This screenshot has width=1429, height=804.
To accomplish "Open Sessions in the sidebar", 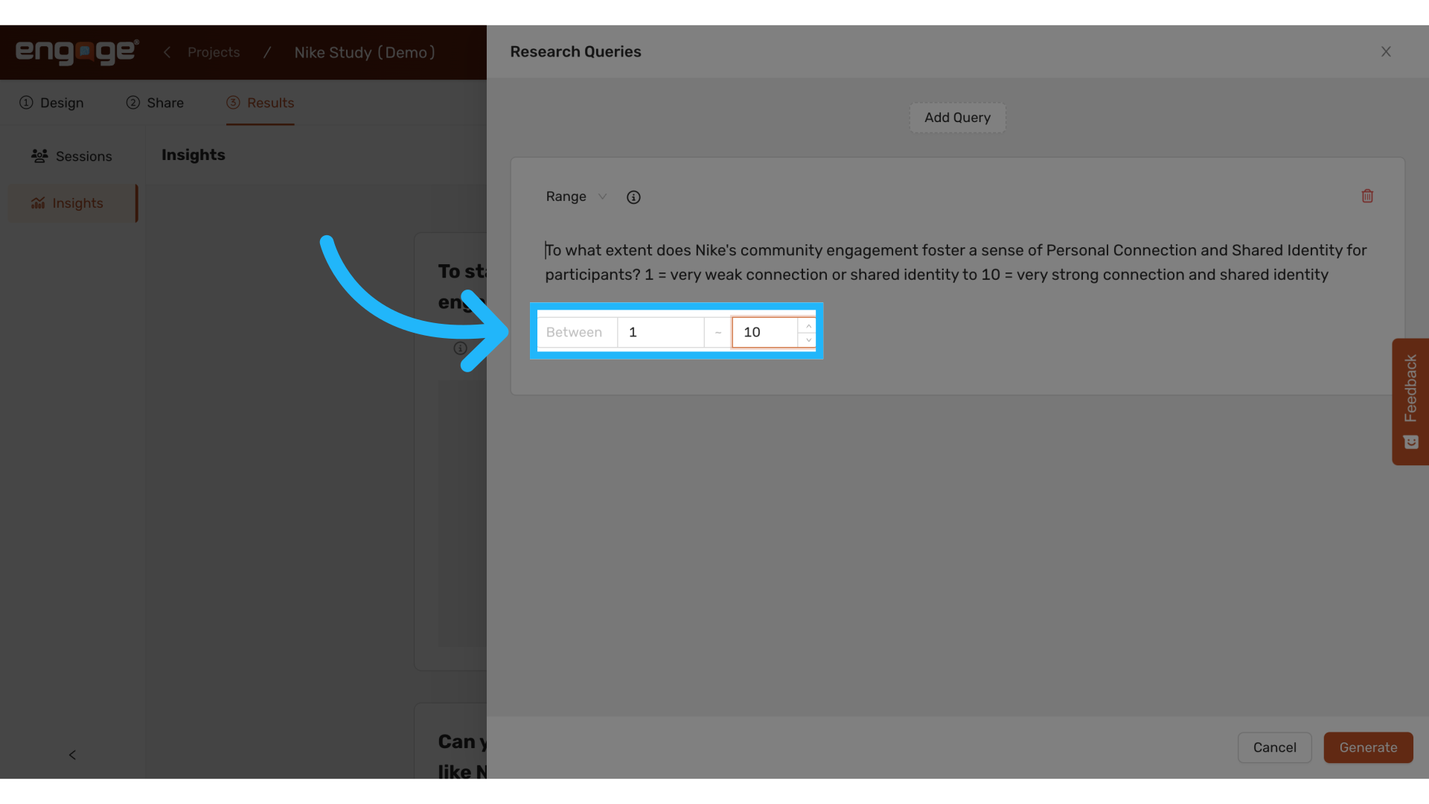I will 71,156.
